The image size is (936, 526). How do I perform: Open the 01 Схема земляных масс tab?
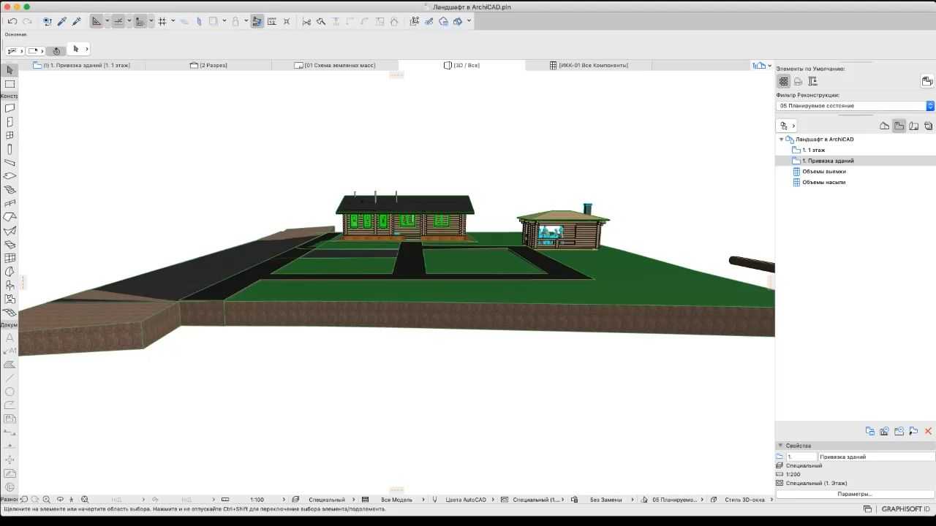click(335, 65)
